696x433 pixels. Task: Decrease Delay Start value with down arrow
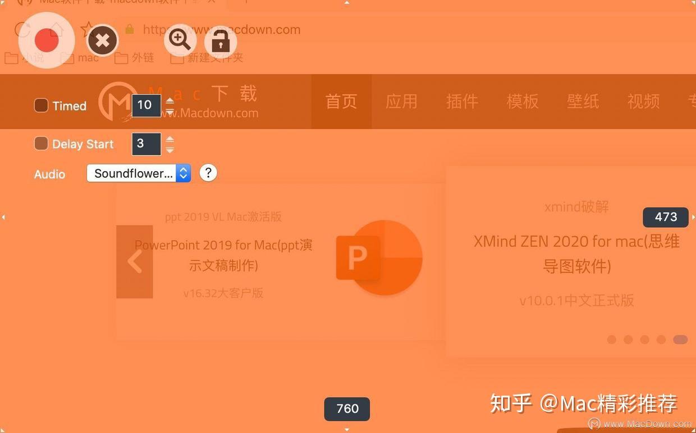[170, 150]
